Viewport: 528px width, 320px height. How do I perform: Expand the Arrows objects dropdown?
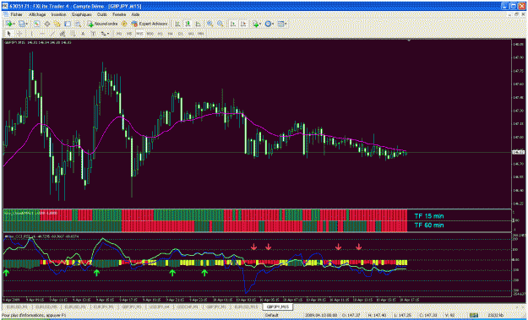tap(108, 33)
